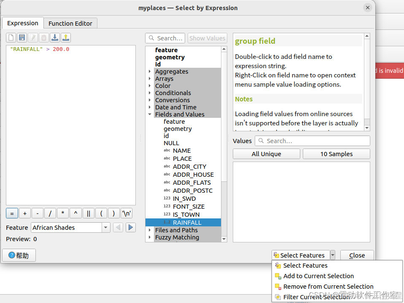Click the function list scroll-up arrow
Viewport: 404px width, 303px height.
click(x=224, y=49)
